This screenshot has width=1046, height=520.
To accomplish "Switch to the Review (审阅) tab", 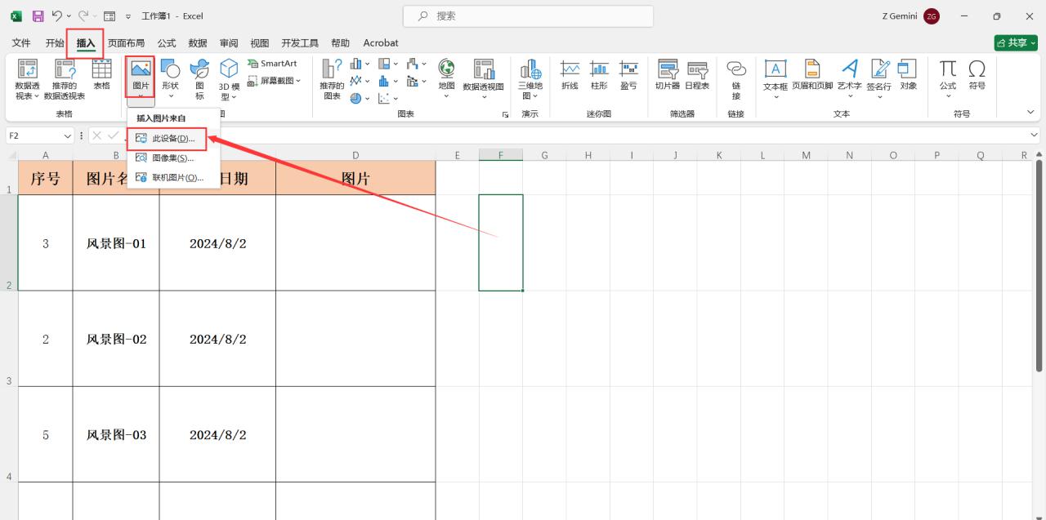I will pos(229,43).
